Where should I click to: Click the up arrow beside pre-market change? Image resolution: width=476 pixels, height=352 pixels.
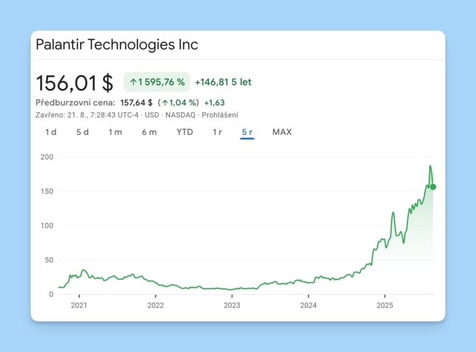166,102
